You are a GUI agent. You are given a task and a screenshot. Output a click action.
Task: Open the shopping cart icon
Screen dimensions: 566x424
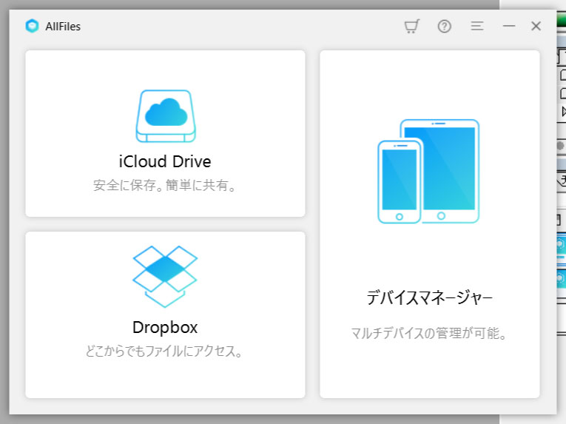411,27
